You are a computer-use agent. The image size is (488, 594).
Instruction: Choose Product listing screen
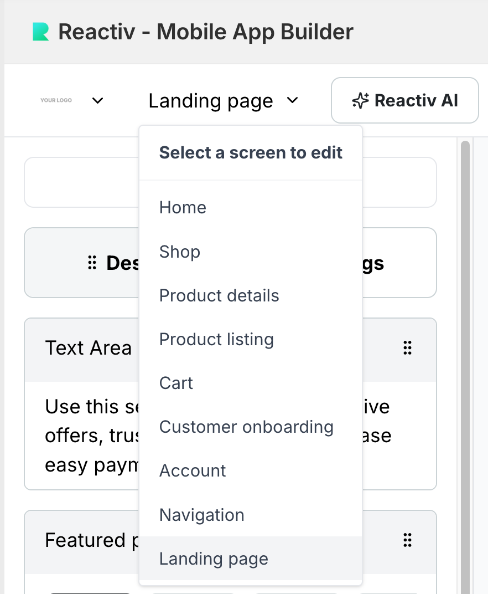(x=216, y=339)
